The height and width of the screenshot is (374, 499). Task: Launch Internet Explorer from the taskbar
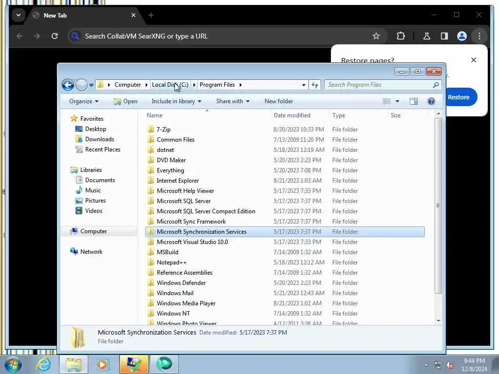[43, 364]
